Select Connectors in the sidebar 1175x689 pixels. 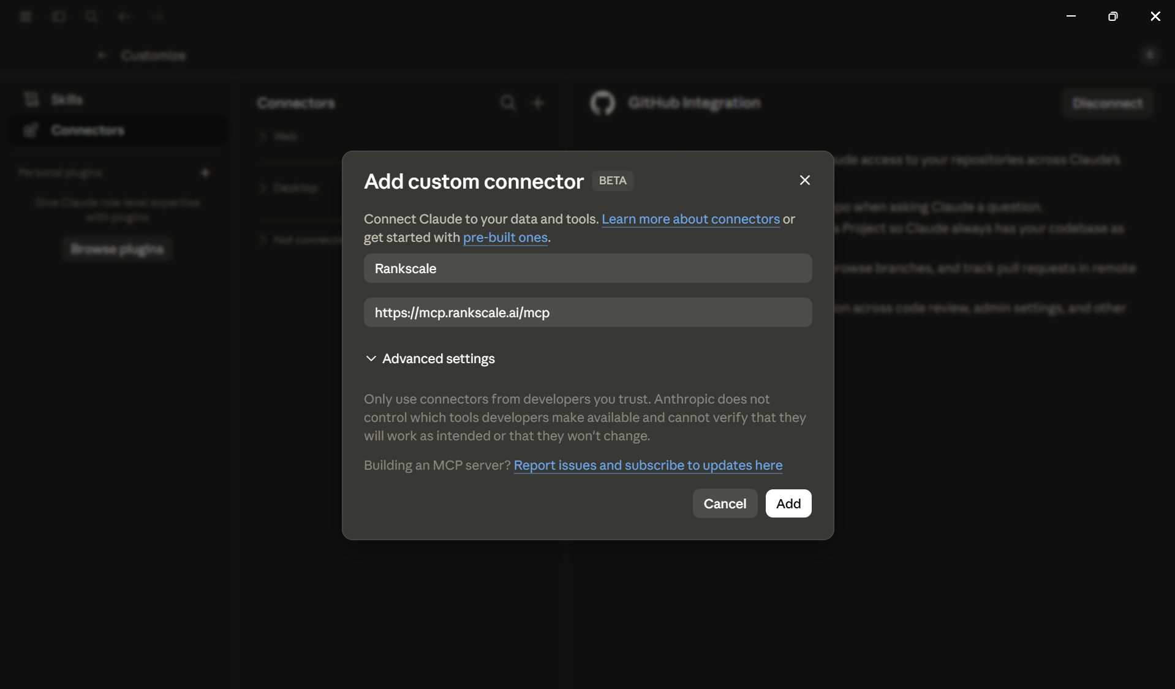tap(118, 130)
